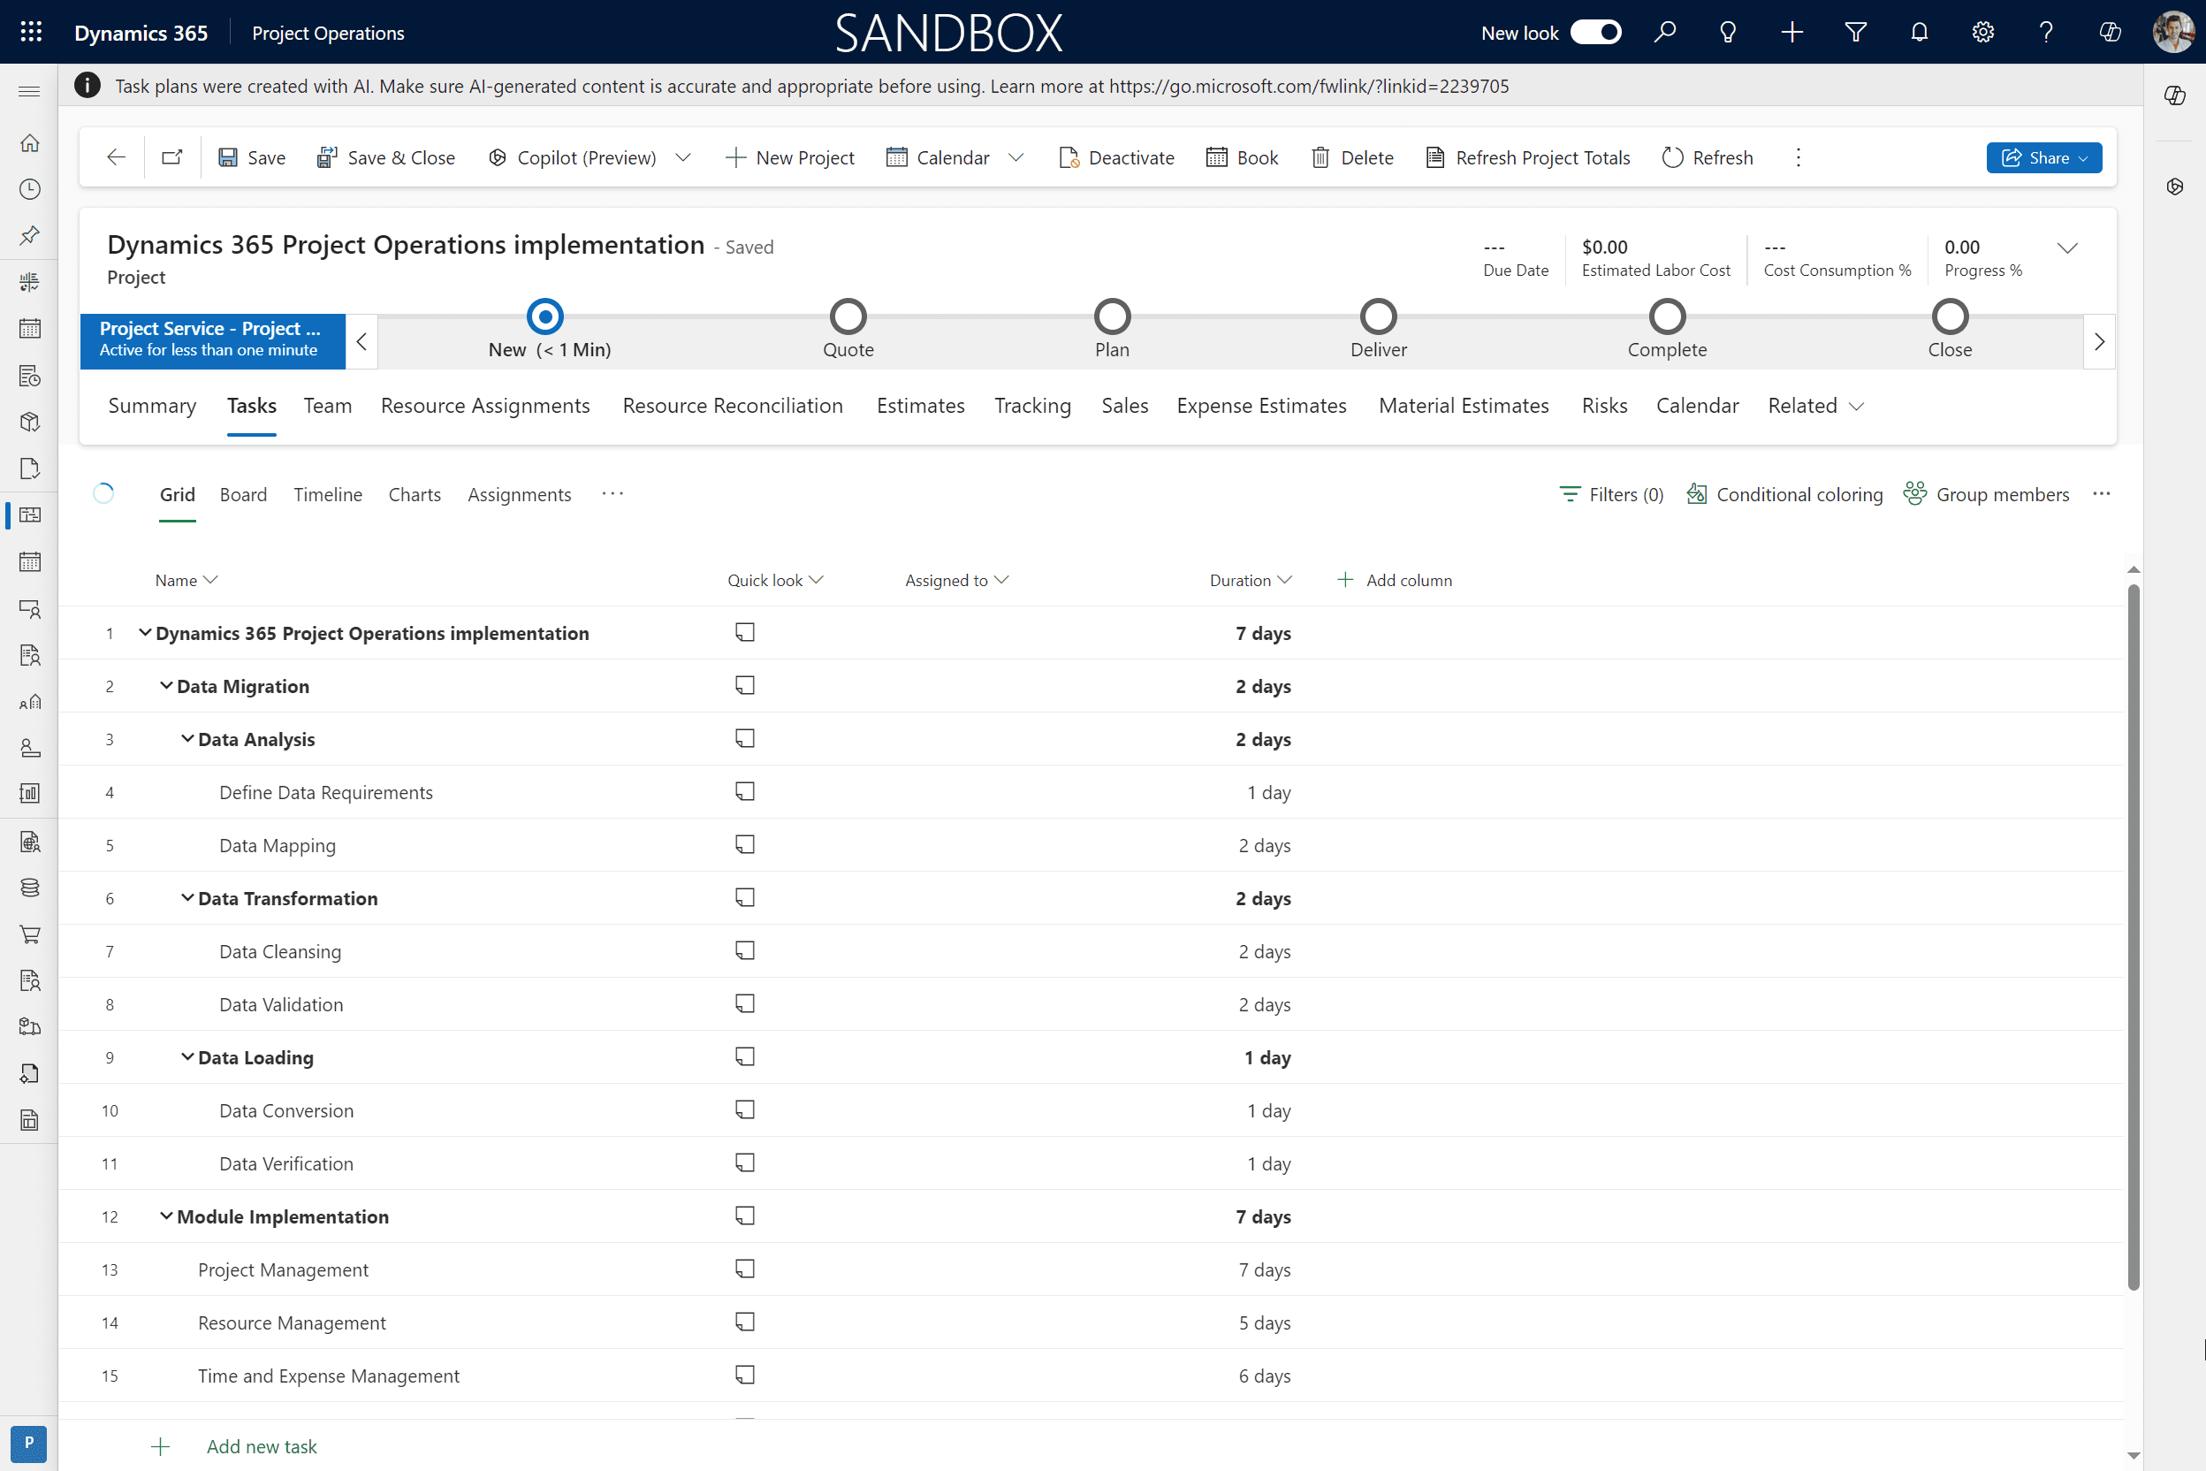Open the Estimates tab

pyautogui.click(x=920, y=407)
